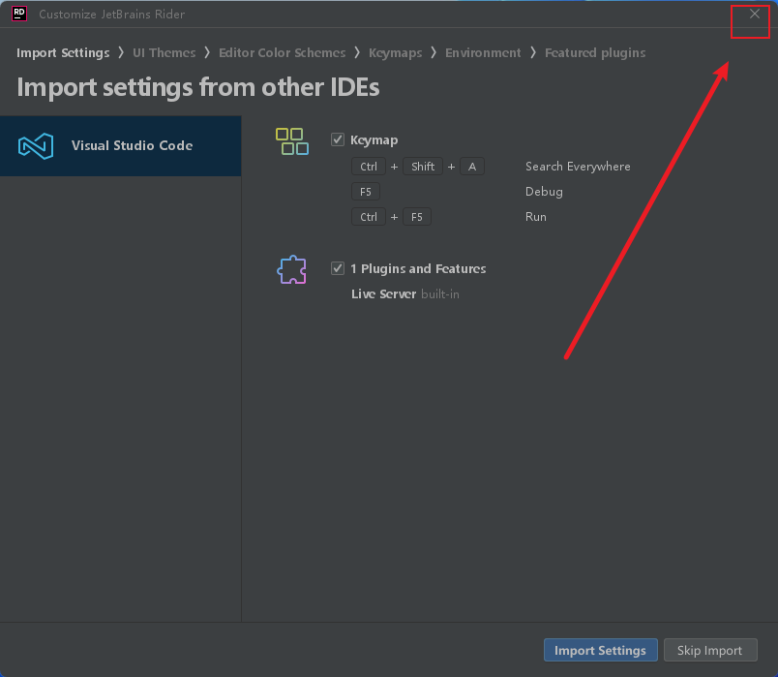Click the Keymap section label

[374, 140]
